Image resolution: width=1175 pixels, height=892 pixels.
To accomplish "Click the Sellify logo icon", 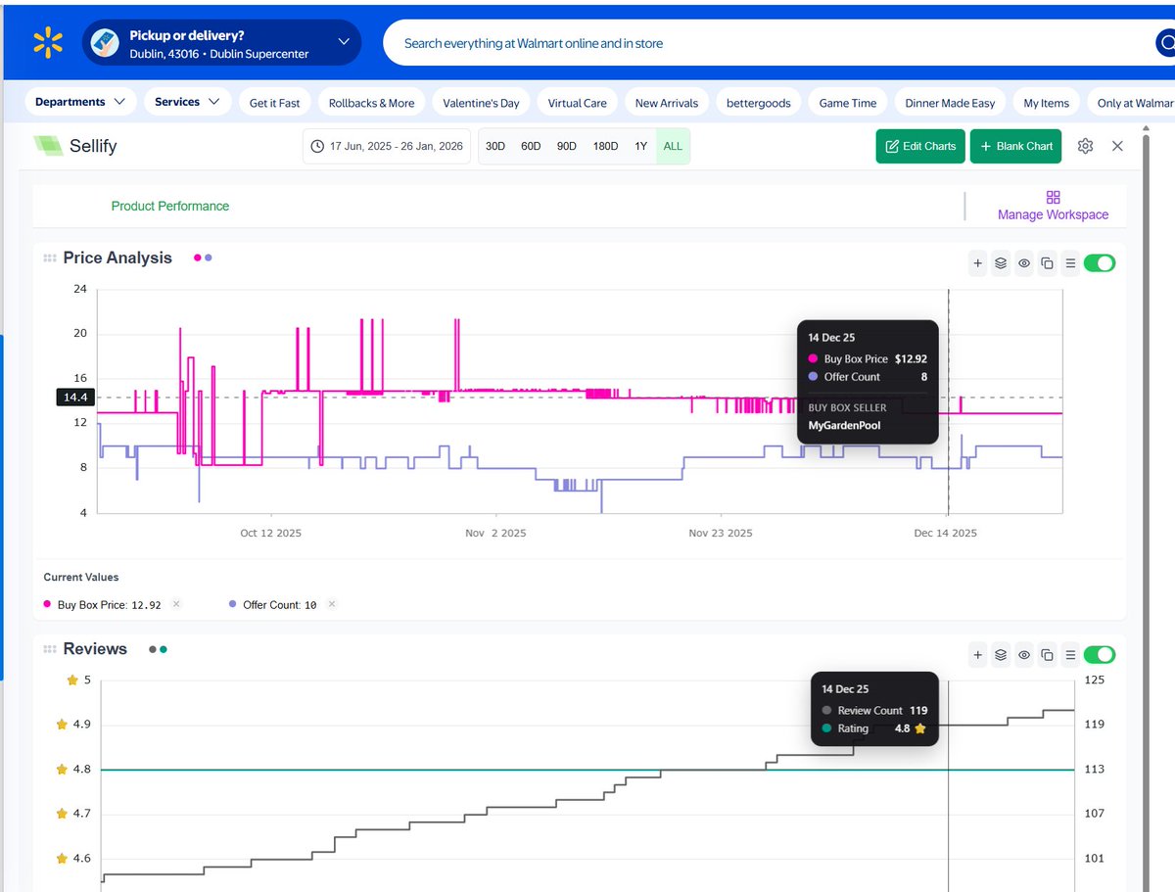I will (47, 146).
